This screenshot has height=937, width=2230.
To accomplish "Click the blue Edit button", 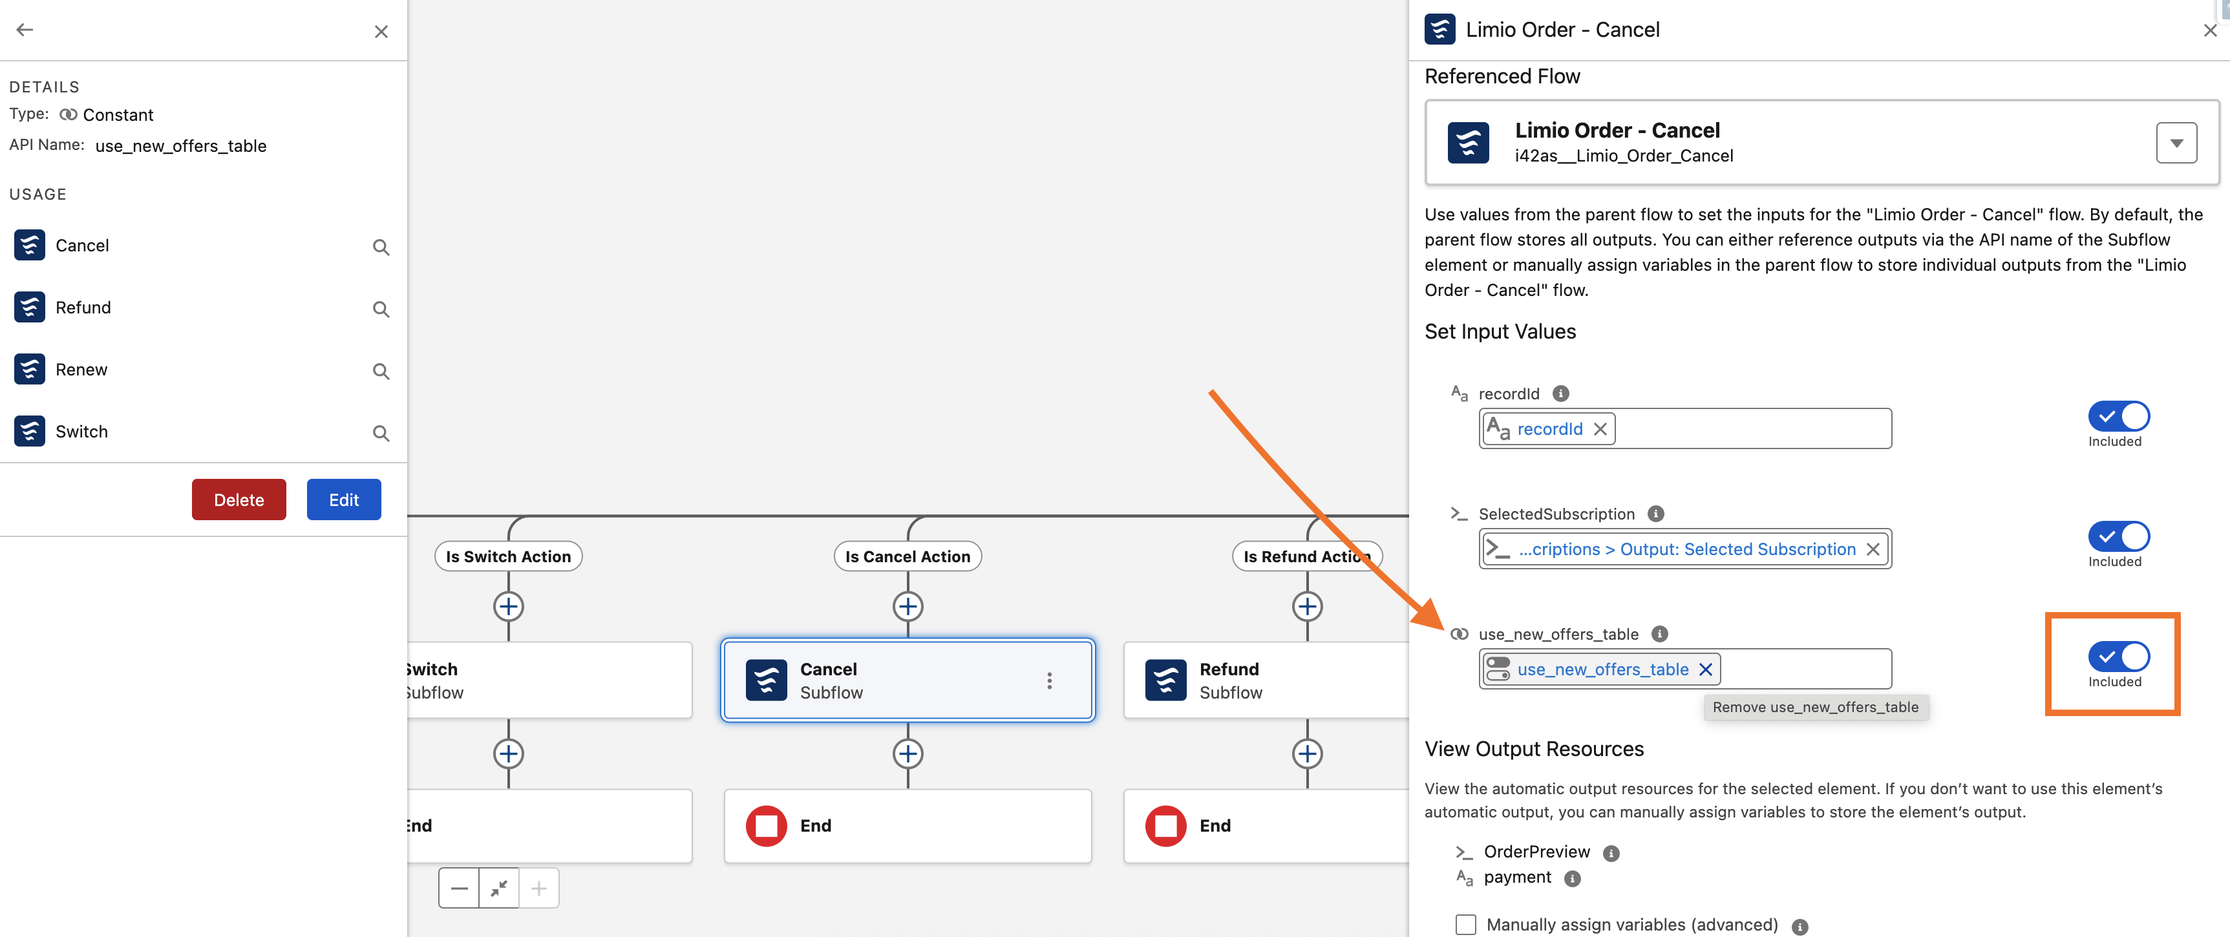I will click(x=344, y=500).
